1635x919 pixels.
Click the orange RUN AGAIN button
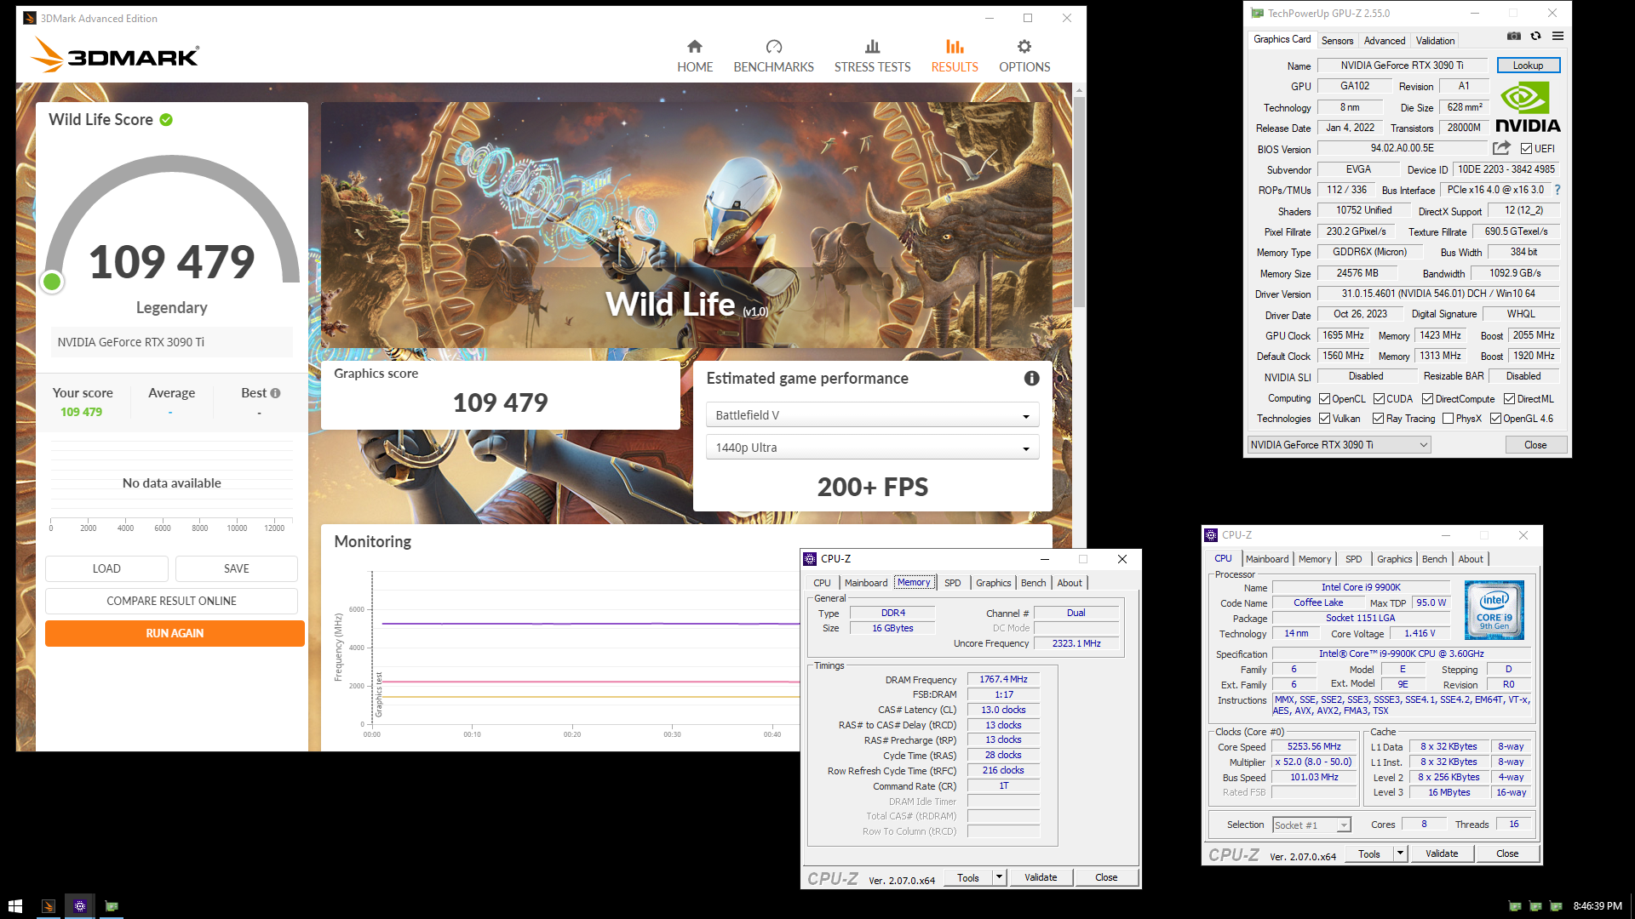click(175, 633)
